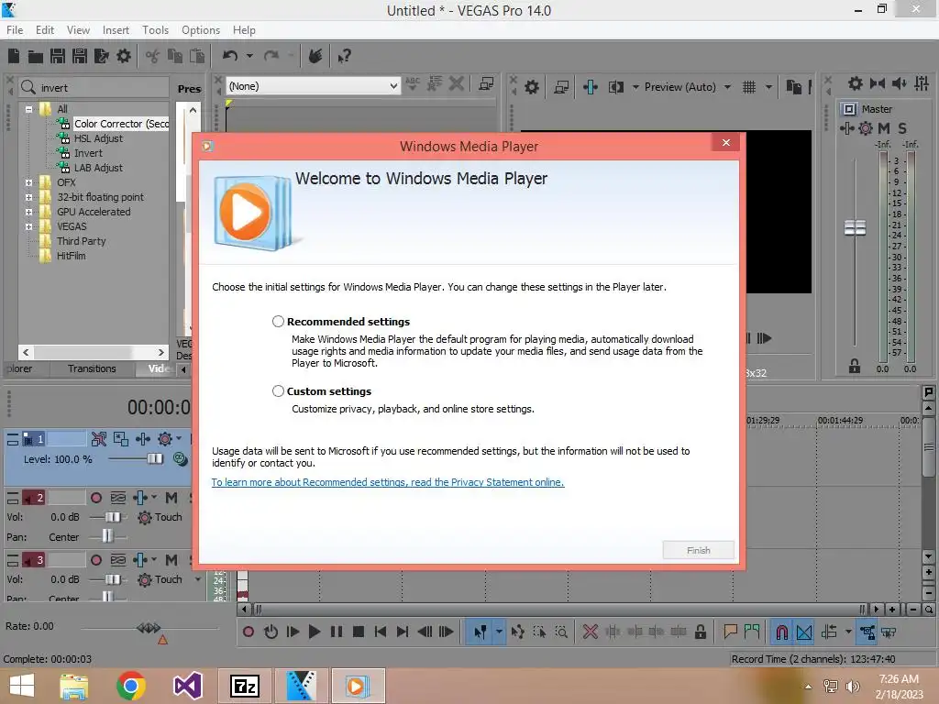The width and height of the screenshot is (939, 704).
Task: Click the Pause button in the transport bar
Action: click(x=337, y=632)
